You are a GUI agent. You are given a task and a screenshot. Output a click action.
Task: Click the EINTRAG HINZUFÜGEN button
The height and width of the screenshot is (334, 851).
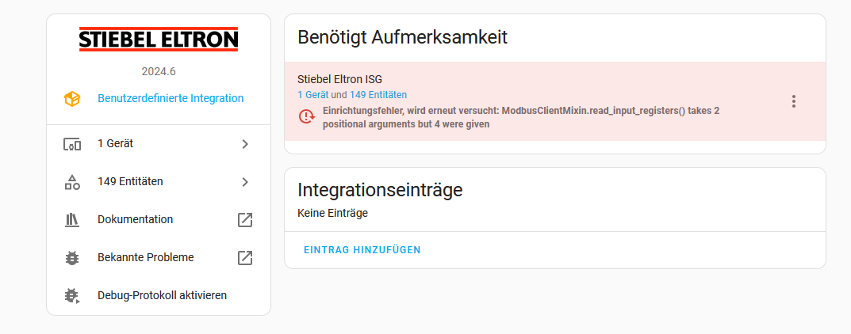[362, 249]
